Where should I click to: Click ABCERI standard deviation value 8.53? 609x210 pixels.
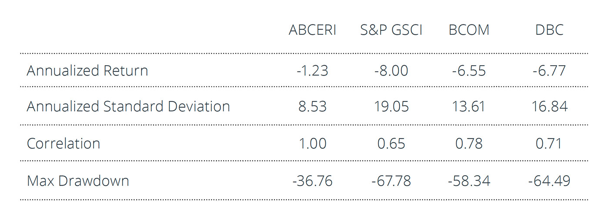(x=312, y=107)
